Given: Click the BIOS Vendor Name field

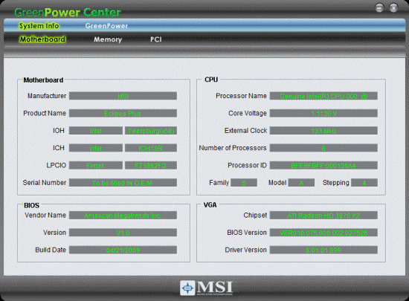Looking at the screenshot, I should click(x=123, y=216).
